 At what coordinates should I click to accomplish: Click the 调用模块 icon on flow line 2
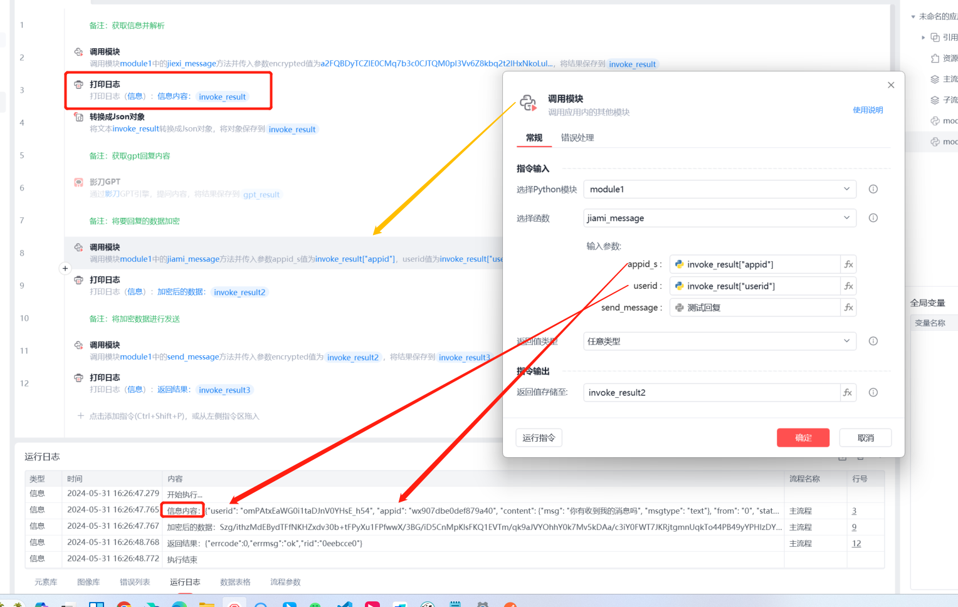tap(78, 52)
